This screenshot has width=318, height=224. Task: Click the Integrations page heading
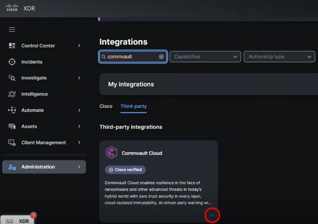click(x=123, y=42)
